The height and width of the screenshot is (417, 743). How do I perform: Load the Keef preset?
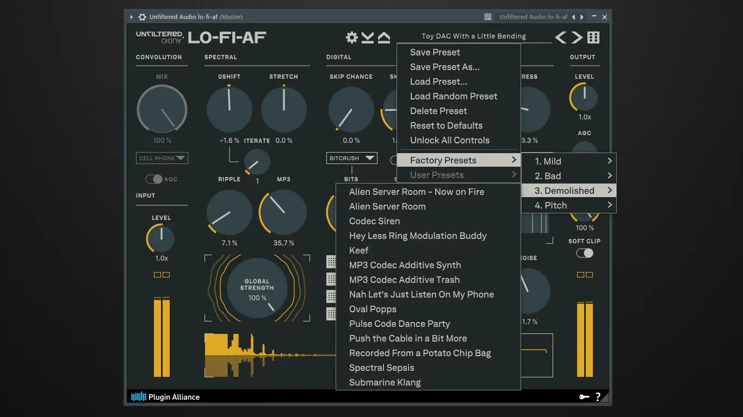tap(428, 250)
